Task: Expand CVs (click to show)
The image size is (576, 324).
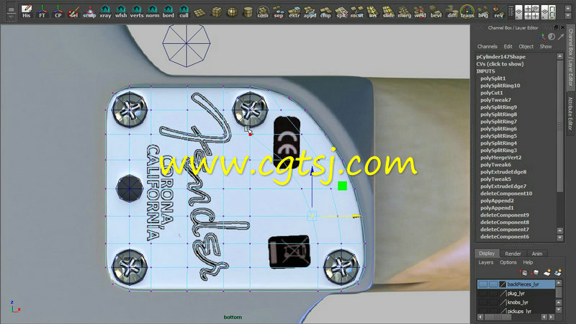Action: tap(500, 64)
